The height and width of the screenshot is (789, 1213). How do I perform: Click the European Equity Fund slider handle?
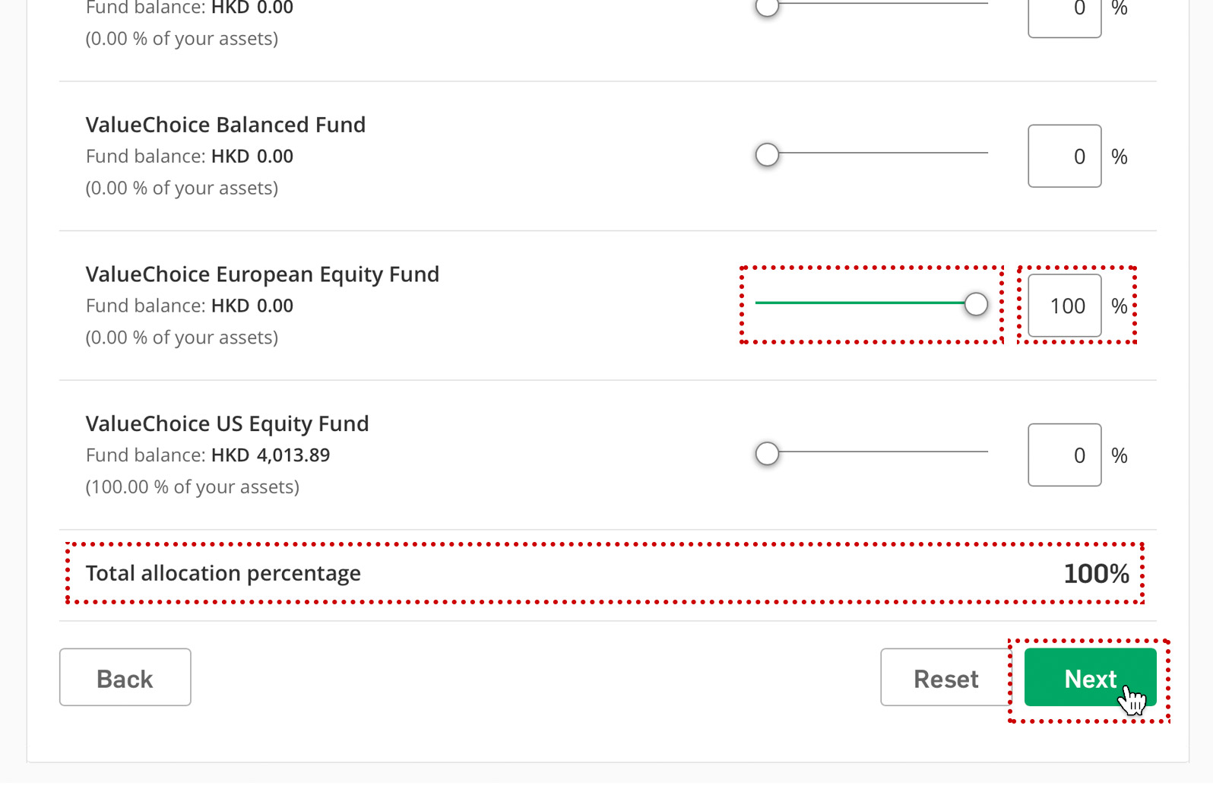(x=976, y=305)
